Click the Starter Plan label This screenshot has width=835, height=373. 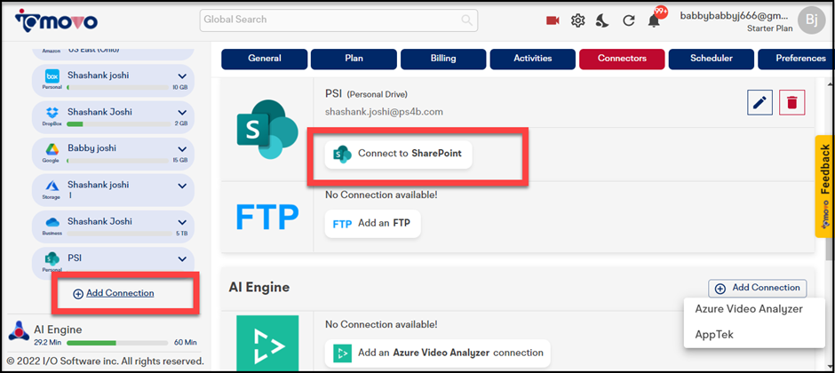tap(769, 28)
